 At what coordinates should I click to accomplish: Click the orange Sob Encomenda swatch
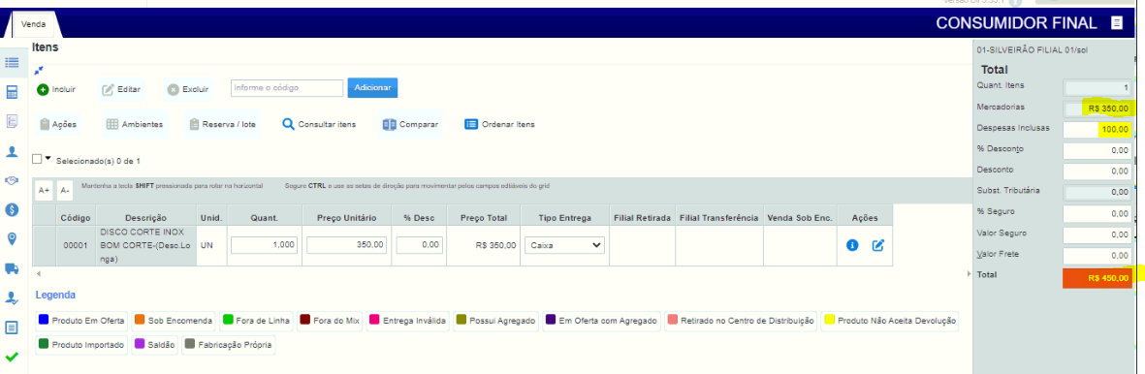point(140,320)
